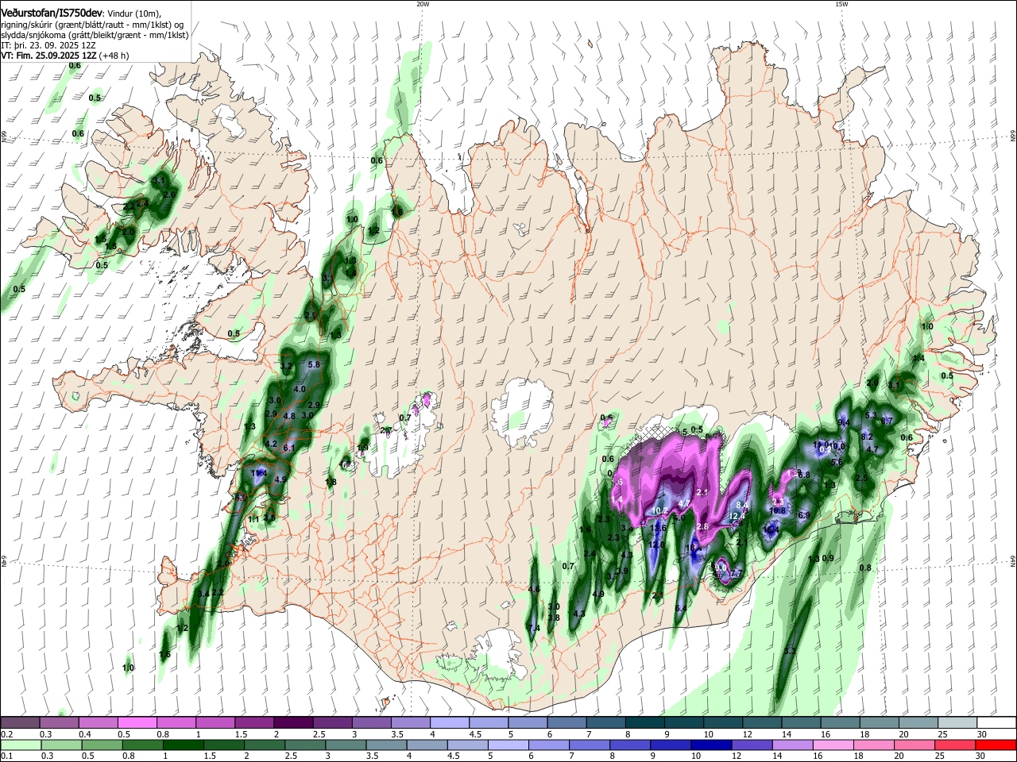The height and width of the screenshot is (762, 1017).
Task: Click the 5.3 precipitation value on the map
Action: (870, 415)
